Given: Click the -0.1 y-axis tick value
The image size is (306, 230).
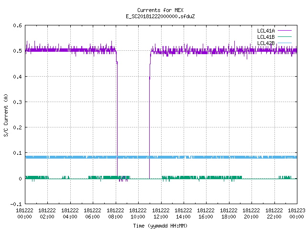Looking at the screenshot, I should click(16, 204).
